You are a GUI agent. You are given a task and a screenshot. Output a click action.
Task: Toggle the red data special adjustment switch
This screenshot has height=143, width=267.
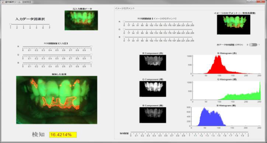tap(253, 45)
